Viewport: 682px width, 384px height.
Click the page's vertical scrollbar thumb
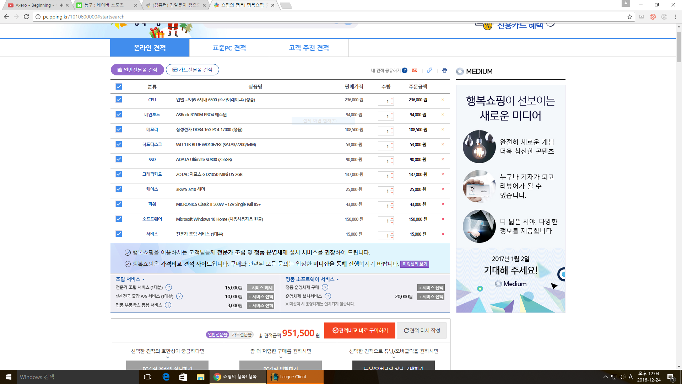click(679, 46)
